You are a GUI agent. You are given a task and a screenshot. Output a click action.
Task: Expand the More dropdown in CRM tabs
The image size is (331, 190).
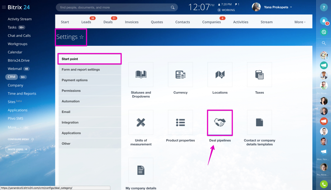point(300,22)
